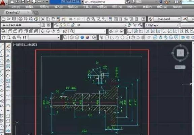Image resolution: width=194 pixels, height=135 pixels.
Task: Select the Mirror tool in modify toolbar
Action: (8, 56)
